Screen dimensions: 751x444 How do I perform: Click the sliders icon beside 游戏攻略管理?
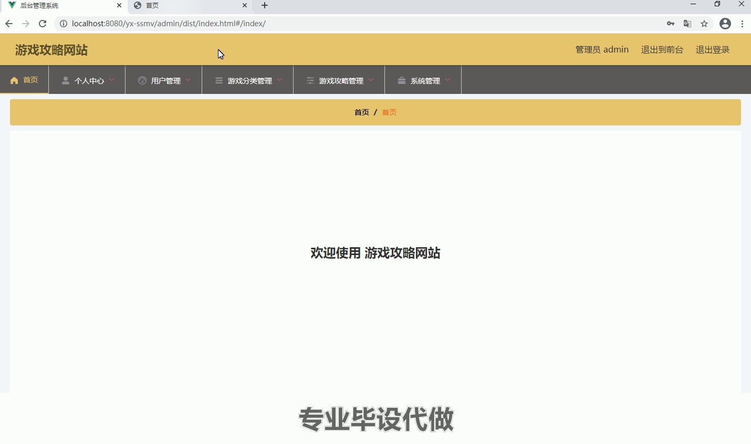(x=310, y=80)
